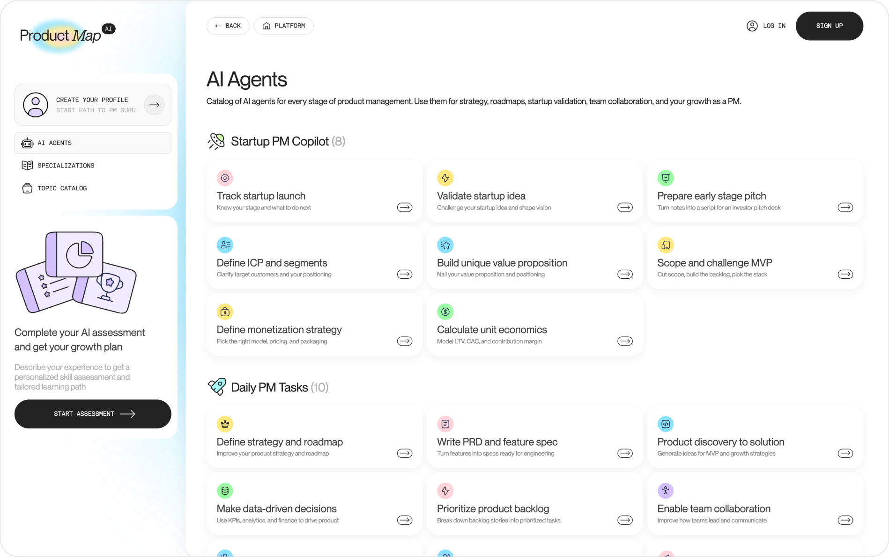Click the Log In link
This screenshot has width=889, height=557.
point(766,26)
